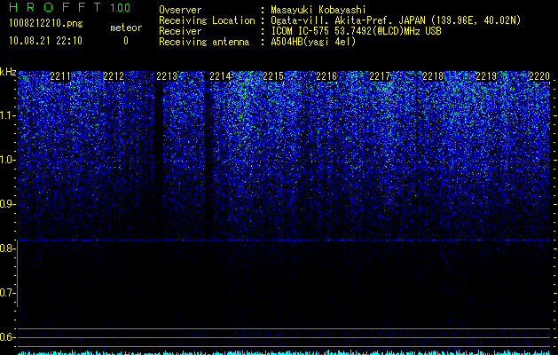Click the 2217 time marker

[380, 76]
